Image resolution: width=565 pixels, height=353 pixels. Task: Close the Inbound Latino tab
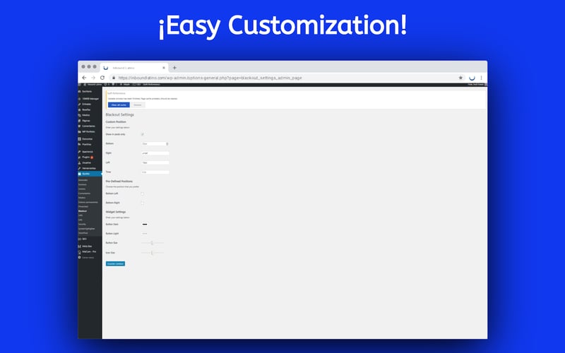[x=164, y=68]
